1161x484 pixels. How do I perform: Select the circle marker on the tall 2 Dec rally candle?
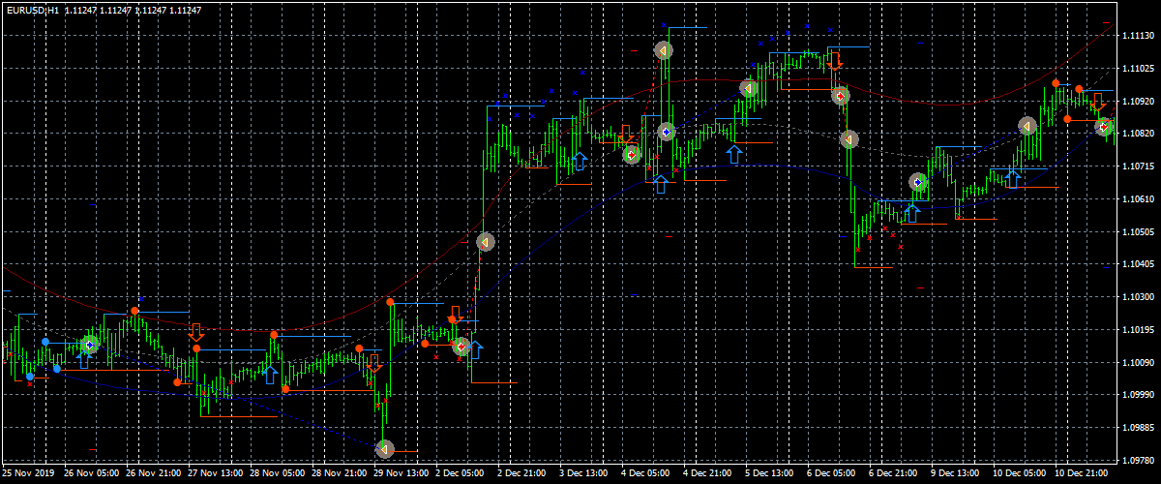485,242
